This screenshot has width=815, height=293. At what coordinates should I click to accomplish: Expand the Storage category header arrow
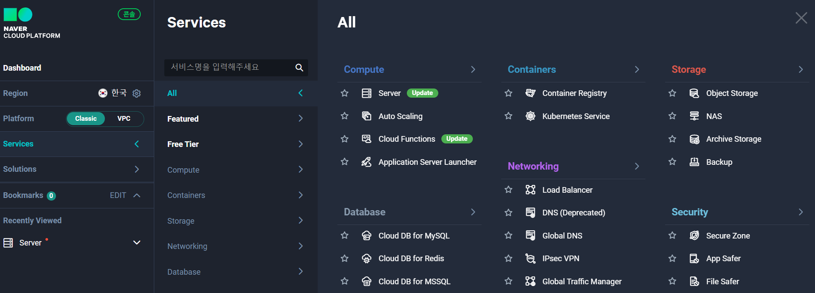[801, 69]
